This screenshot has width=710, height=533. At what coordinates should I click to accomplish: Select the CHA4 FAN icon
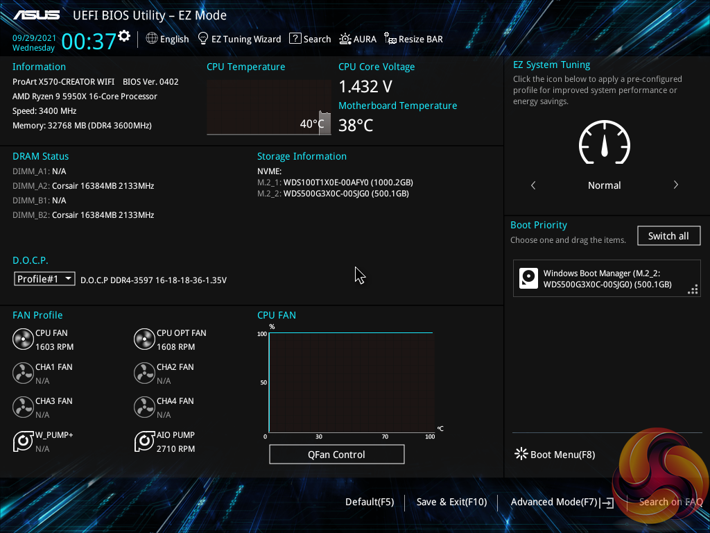144,407
